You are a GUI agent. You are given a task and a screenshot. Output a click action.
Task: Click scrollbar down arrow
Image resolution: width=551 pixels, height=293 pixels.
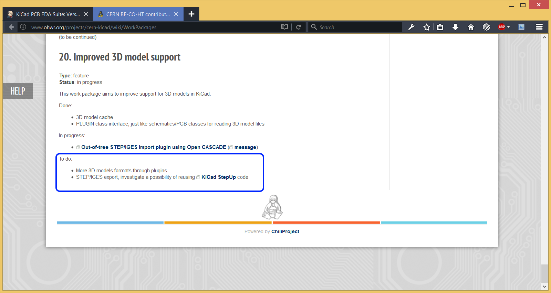pyautogui.click(x=544, y=286)
